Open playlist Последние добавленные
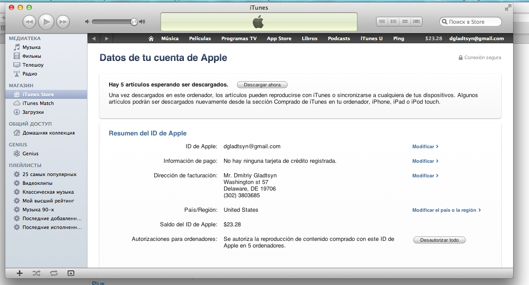The image size is (529, 285). (46, 218)
